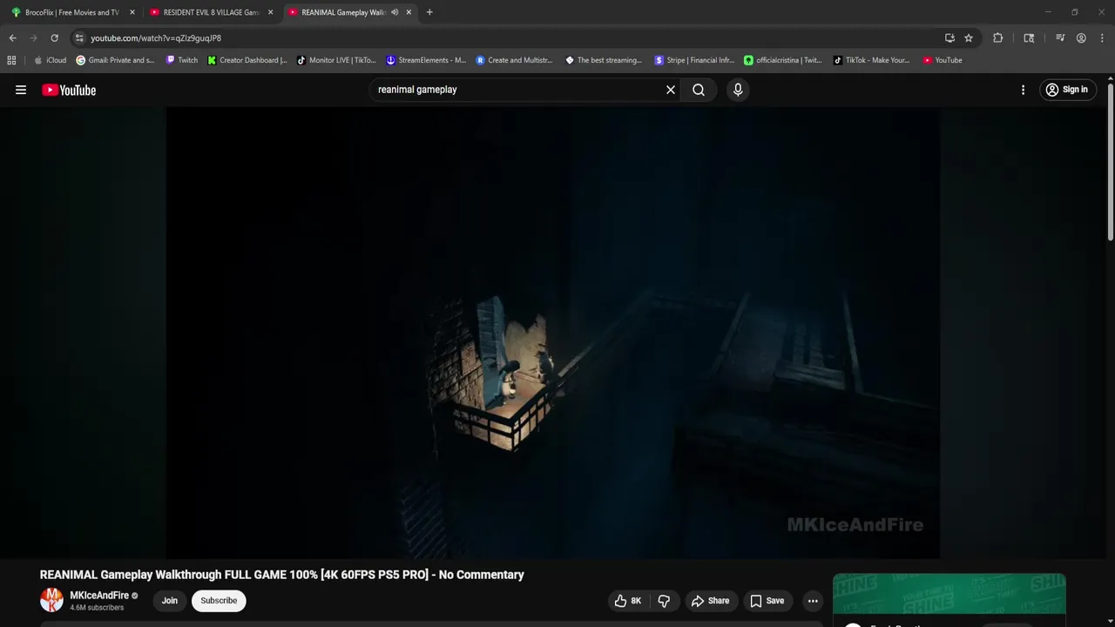Open the Create and Multistream bookmark
This screenshot has width=1115, height=627.
tap(514, 60)
